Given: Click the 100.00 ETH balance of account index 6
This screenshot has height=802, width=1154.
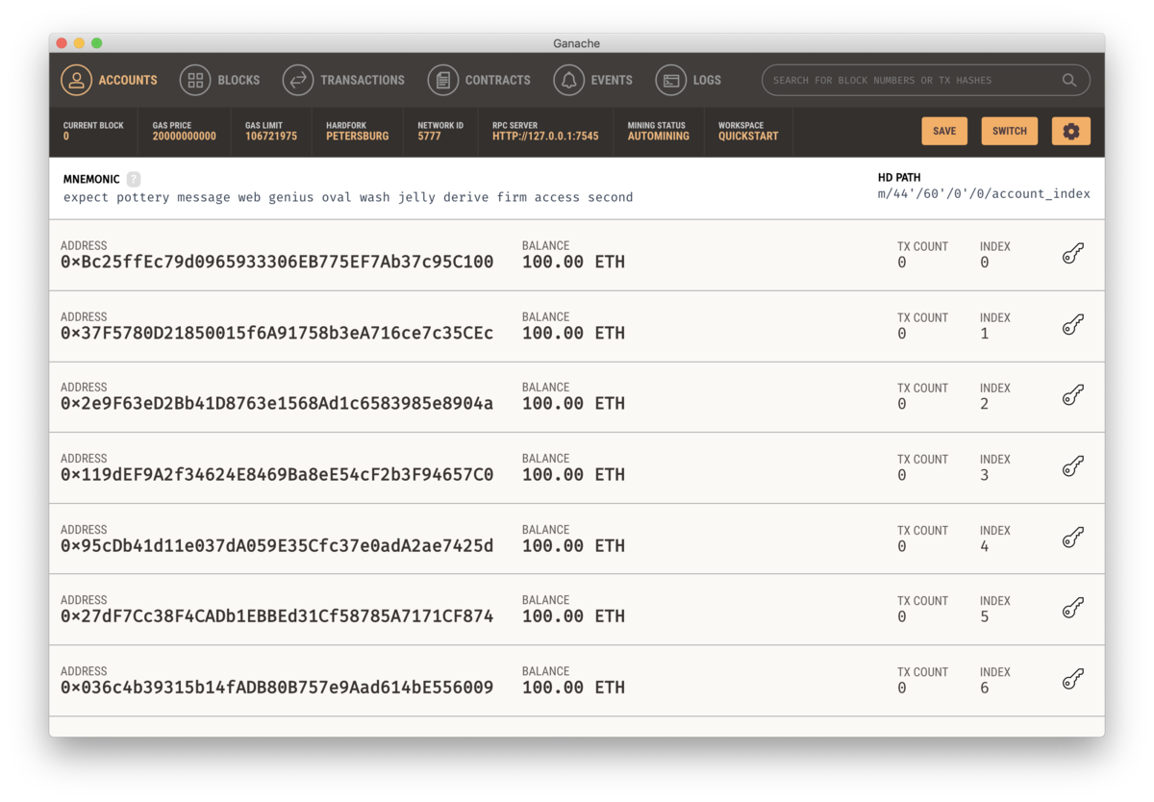Looking at the screenshot, I should 573,687.
